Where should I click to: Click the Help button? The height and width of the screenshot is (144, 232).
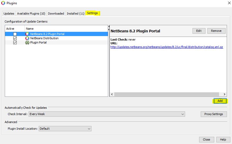point(223,139)
